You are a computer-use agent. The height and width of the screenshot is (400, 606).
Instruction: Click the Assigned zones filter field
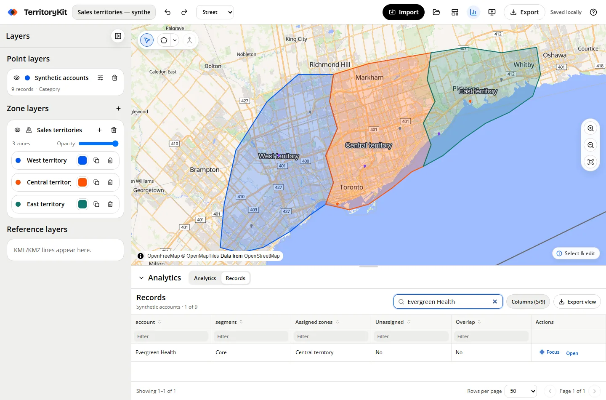point(331,336)
